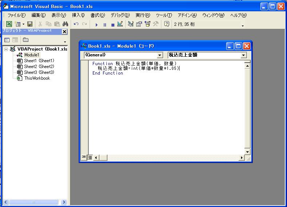Open the Object Browser toolbar icon

coord(148,24)
